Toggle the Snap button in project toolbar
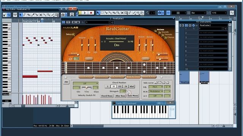The height and width of the screenshot is (136, 243). click(168, 13)
